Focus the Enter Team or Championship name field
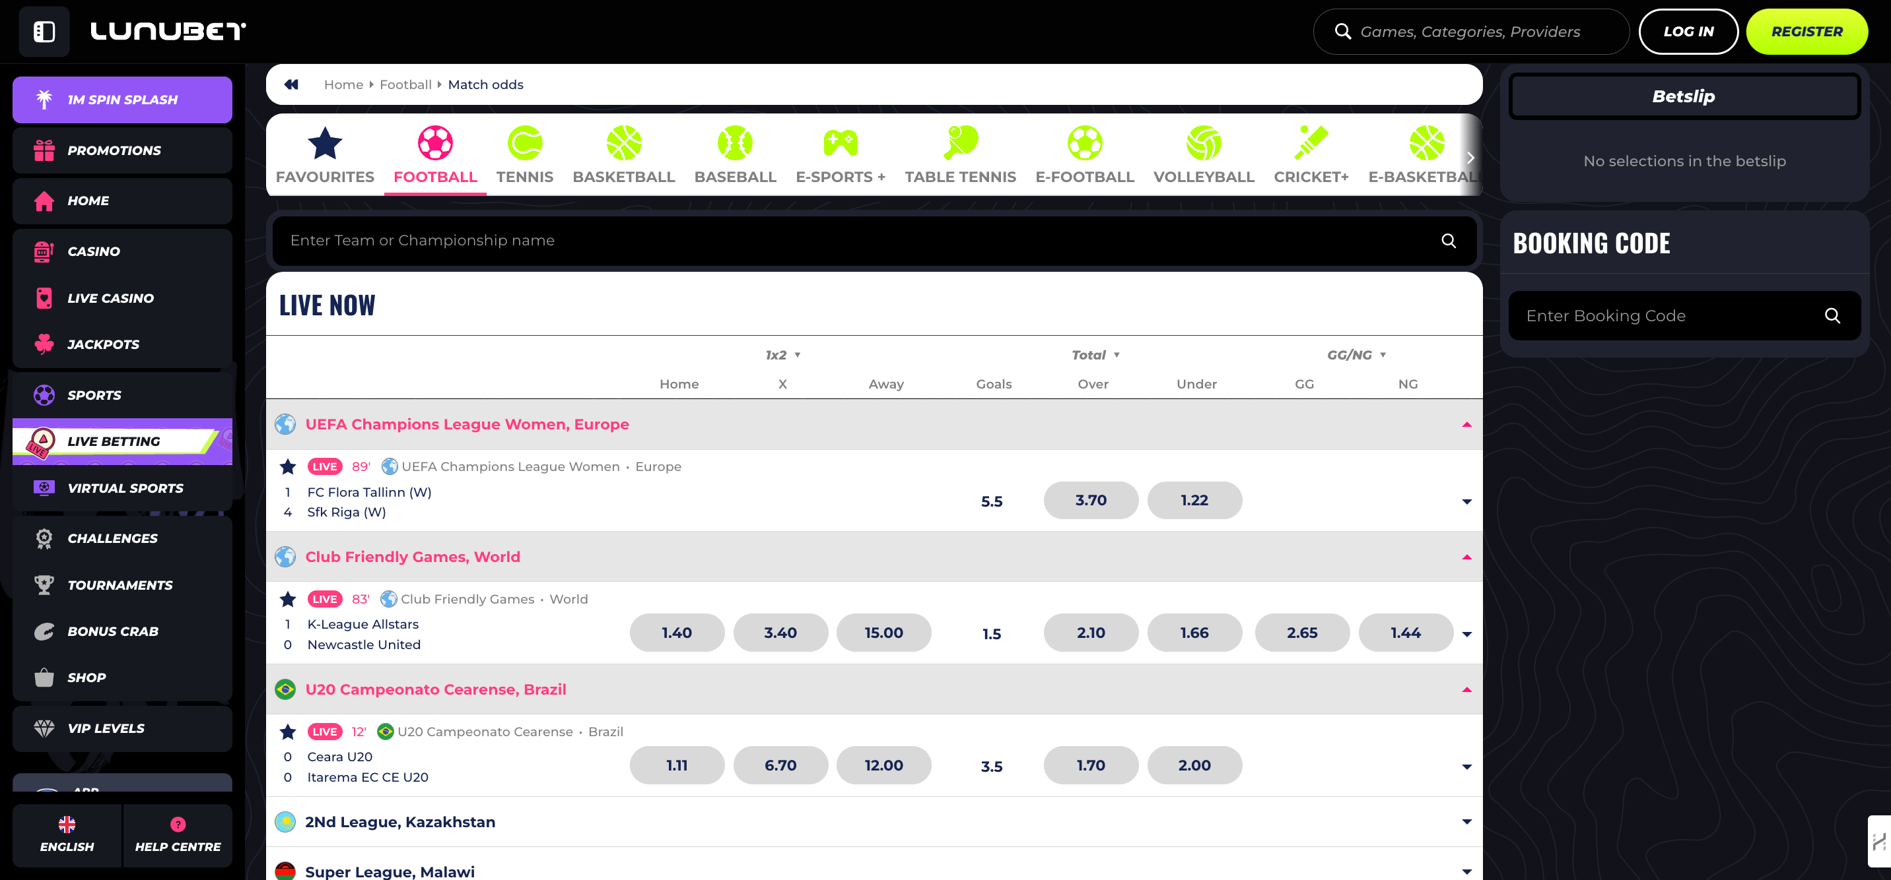The image size is (1891, 880). [x=874, y=241]
